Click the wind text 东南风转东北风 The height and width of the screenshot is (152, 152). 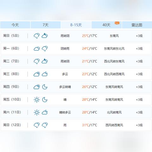114,49
